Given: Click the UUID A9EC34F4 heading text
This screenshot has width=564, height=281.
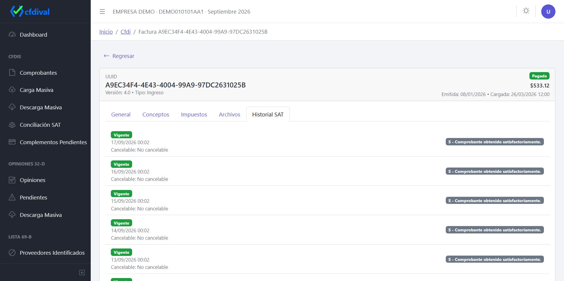Looking at the screenshot, I should coord(176,85).
